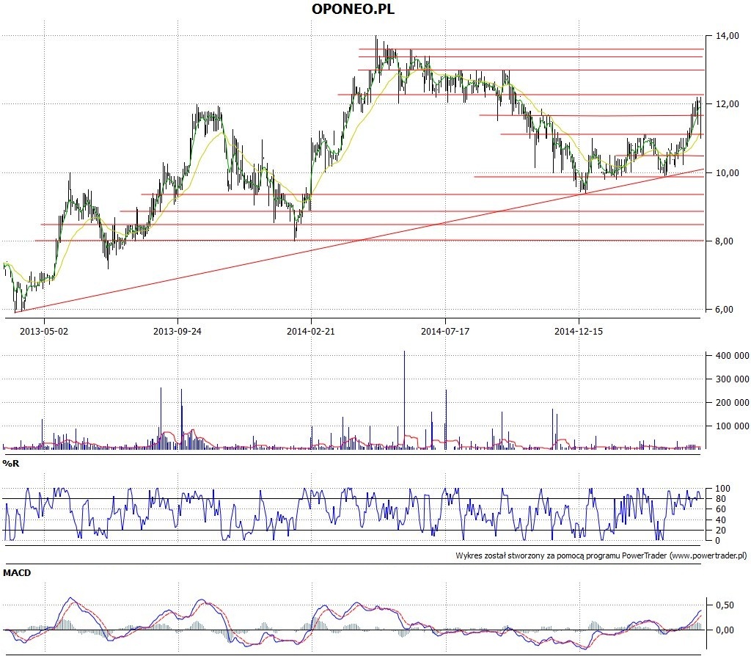The width and height of the screenshot is (751, 656).
Task: Click the MACD indicator heading
Action: tap(17, 573)
